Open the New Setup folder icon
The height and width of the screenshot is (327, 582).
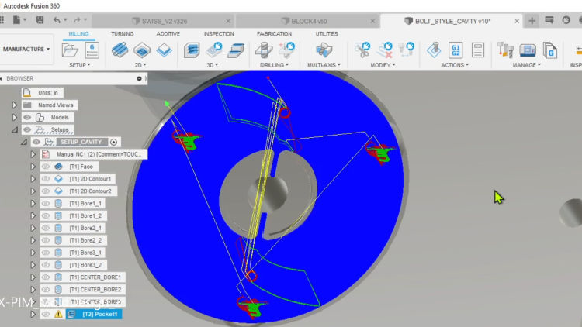[70, 50]
